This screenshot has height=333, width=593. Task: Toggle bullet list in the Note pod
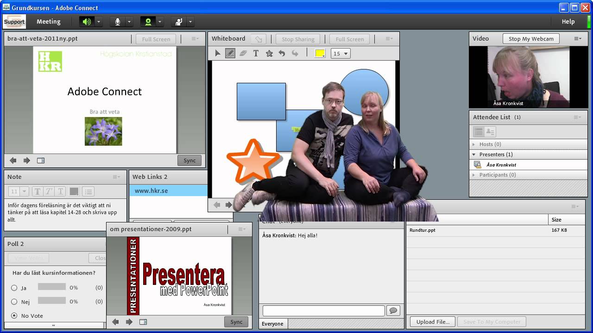(x=88, y=191)
